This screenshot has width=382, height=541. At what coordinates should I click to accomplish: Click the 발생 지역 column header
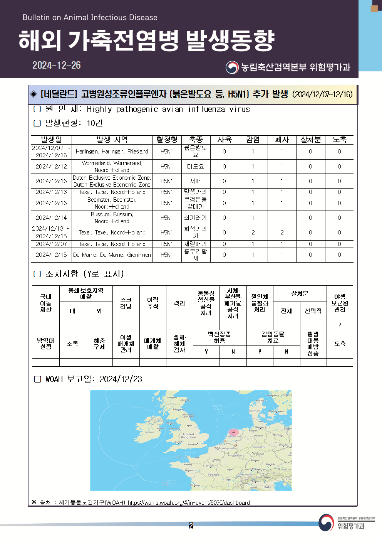(112, 140)
